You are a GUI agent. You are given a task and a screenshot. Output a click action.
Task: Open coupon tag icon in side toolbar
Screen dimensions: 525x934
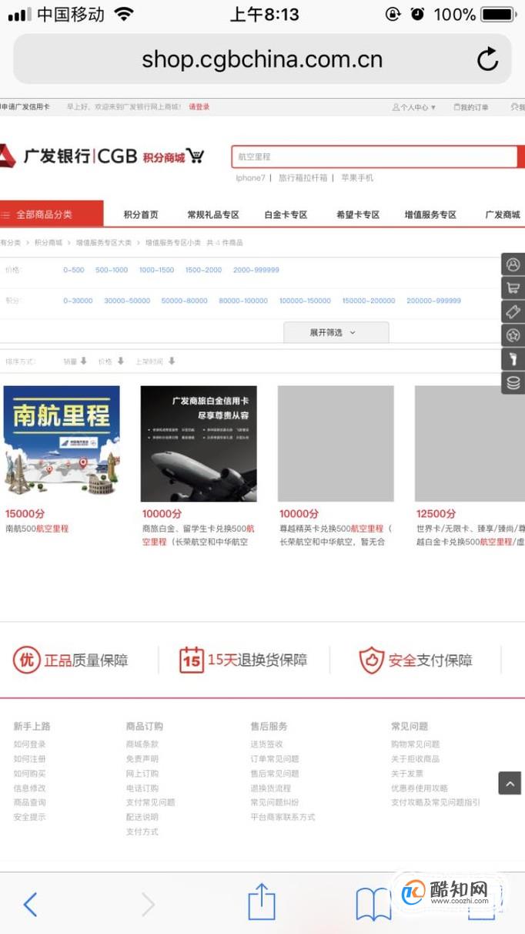(513, 312)
